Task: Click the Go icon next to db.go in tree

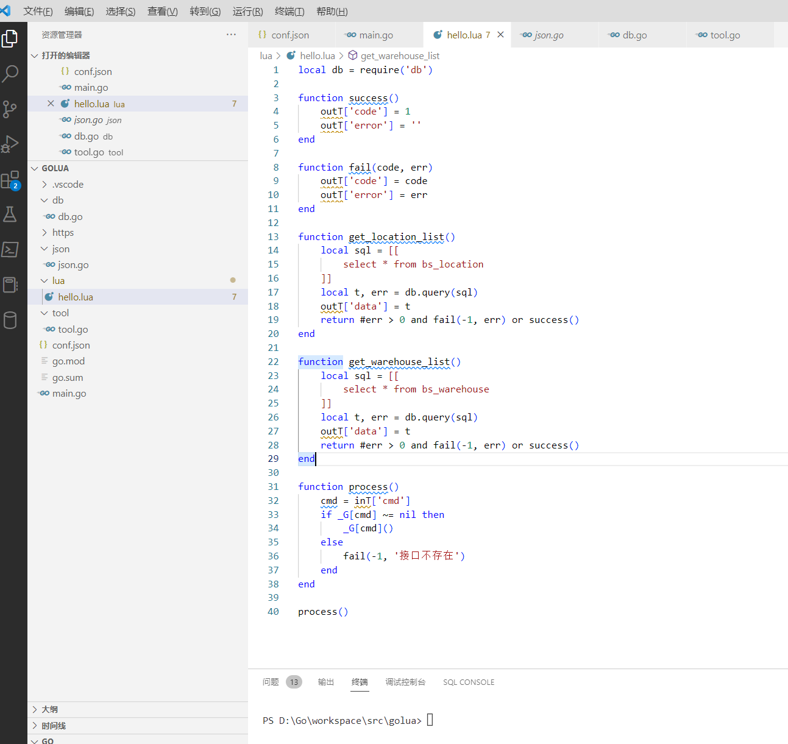Action: click(50, 216)
